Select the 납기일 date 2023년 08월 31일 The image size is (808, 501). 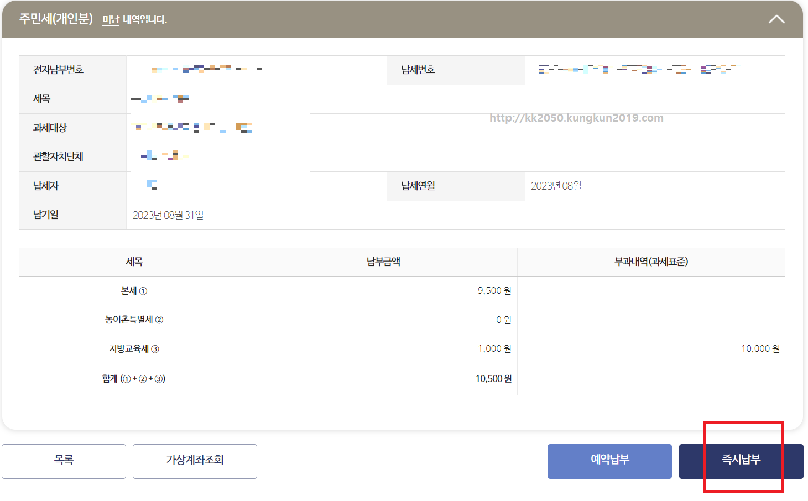pos(169,215)
